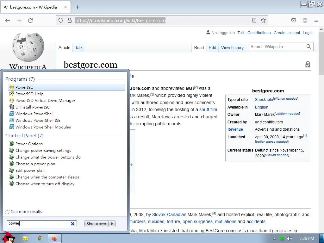The height and width of the screenshot is (243, 324).
Task: Click the page protection padlock icon
Action: pyautogui.click(x=308, y=64)
